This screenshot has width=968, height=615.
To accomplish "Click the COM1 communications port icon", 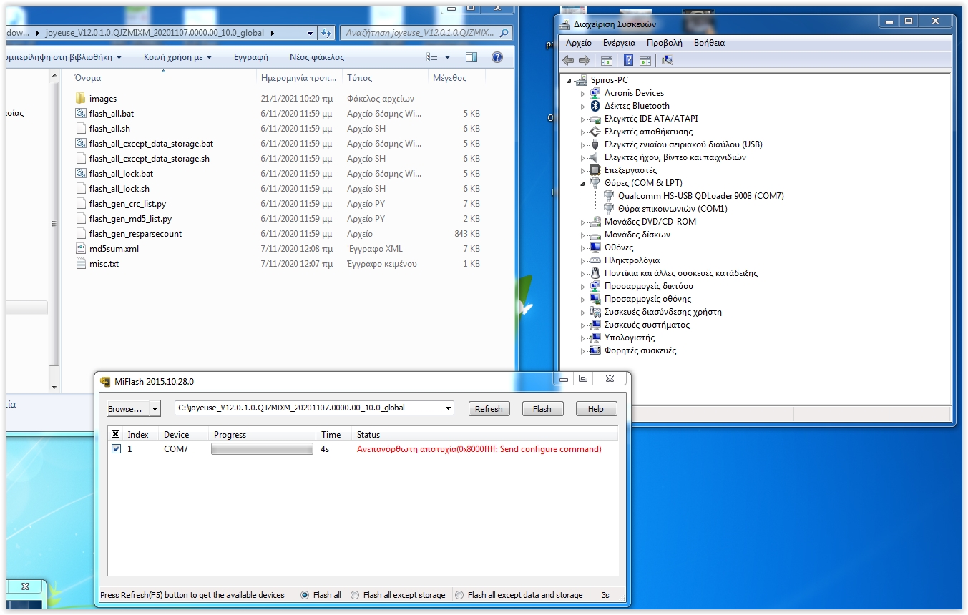I will 609,209.
